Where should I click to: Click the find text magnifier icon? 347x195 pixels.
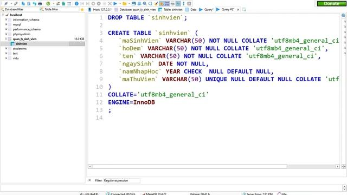click(x=145, y=4)
